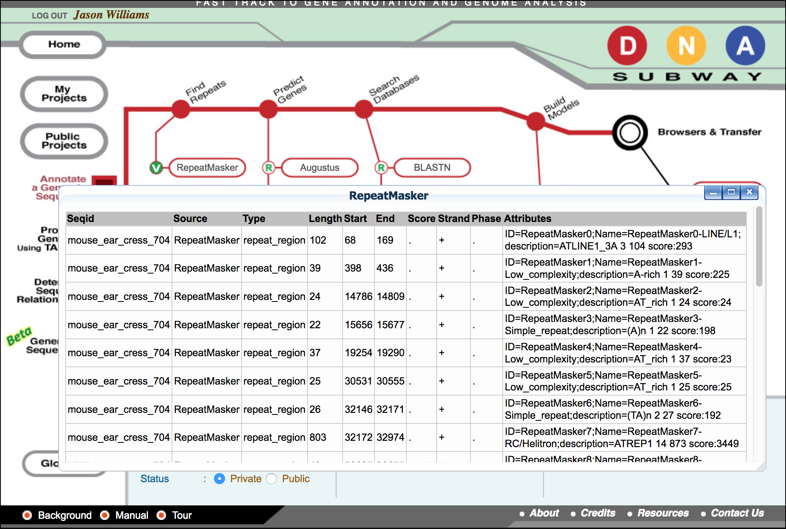
Task: Click the Build Models station label
Action: [561, 108]
